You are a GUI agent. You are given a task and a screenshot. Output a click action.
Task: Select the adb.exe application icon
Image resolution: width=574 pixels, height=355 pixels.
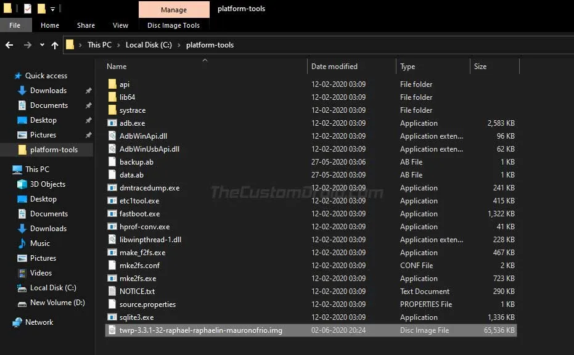112,123
